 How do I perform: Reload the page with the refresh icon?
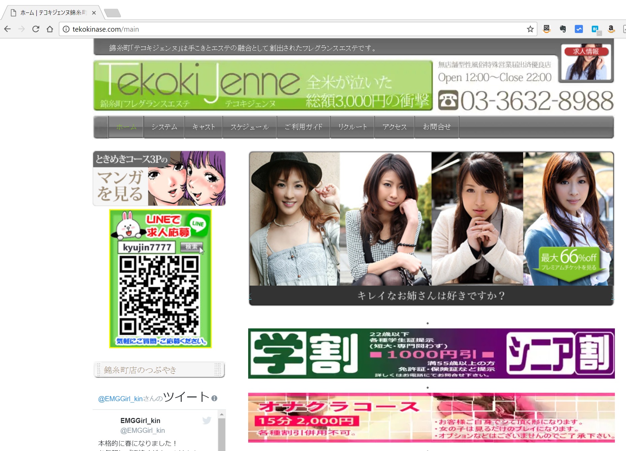[36, 29]
